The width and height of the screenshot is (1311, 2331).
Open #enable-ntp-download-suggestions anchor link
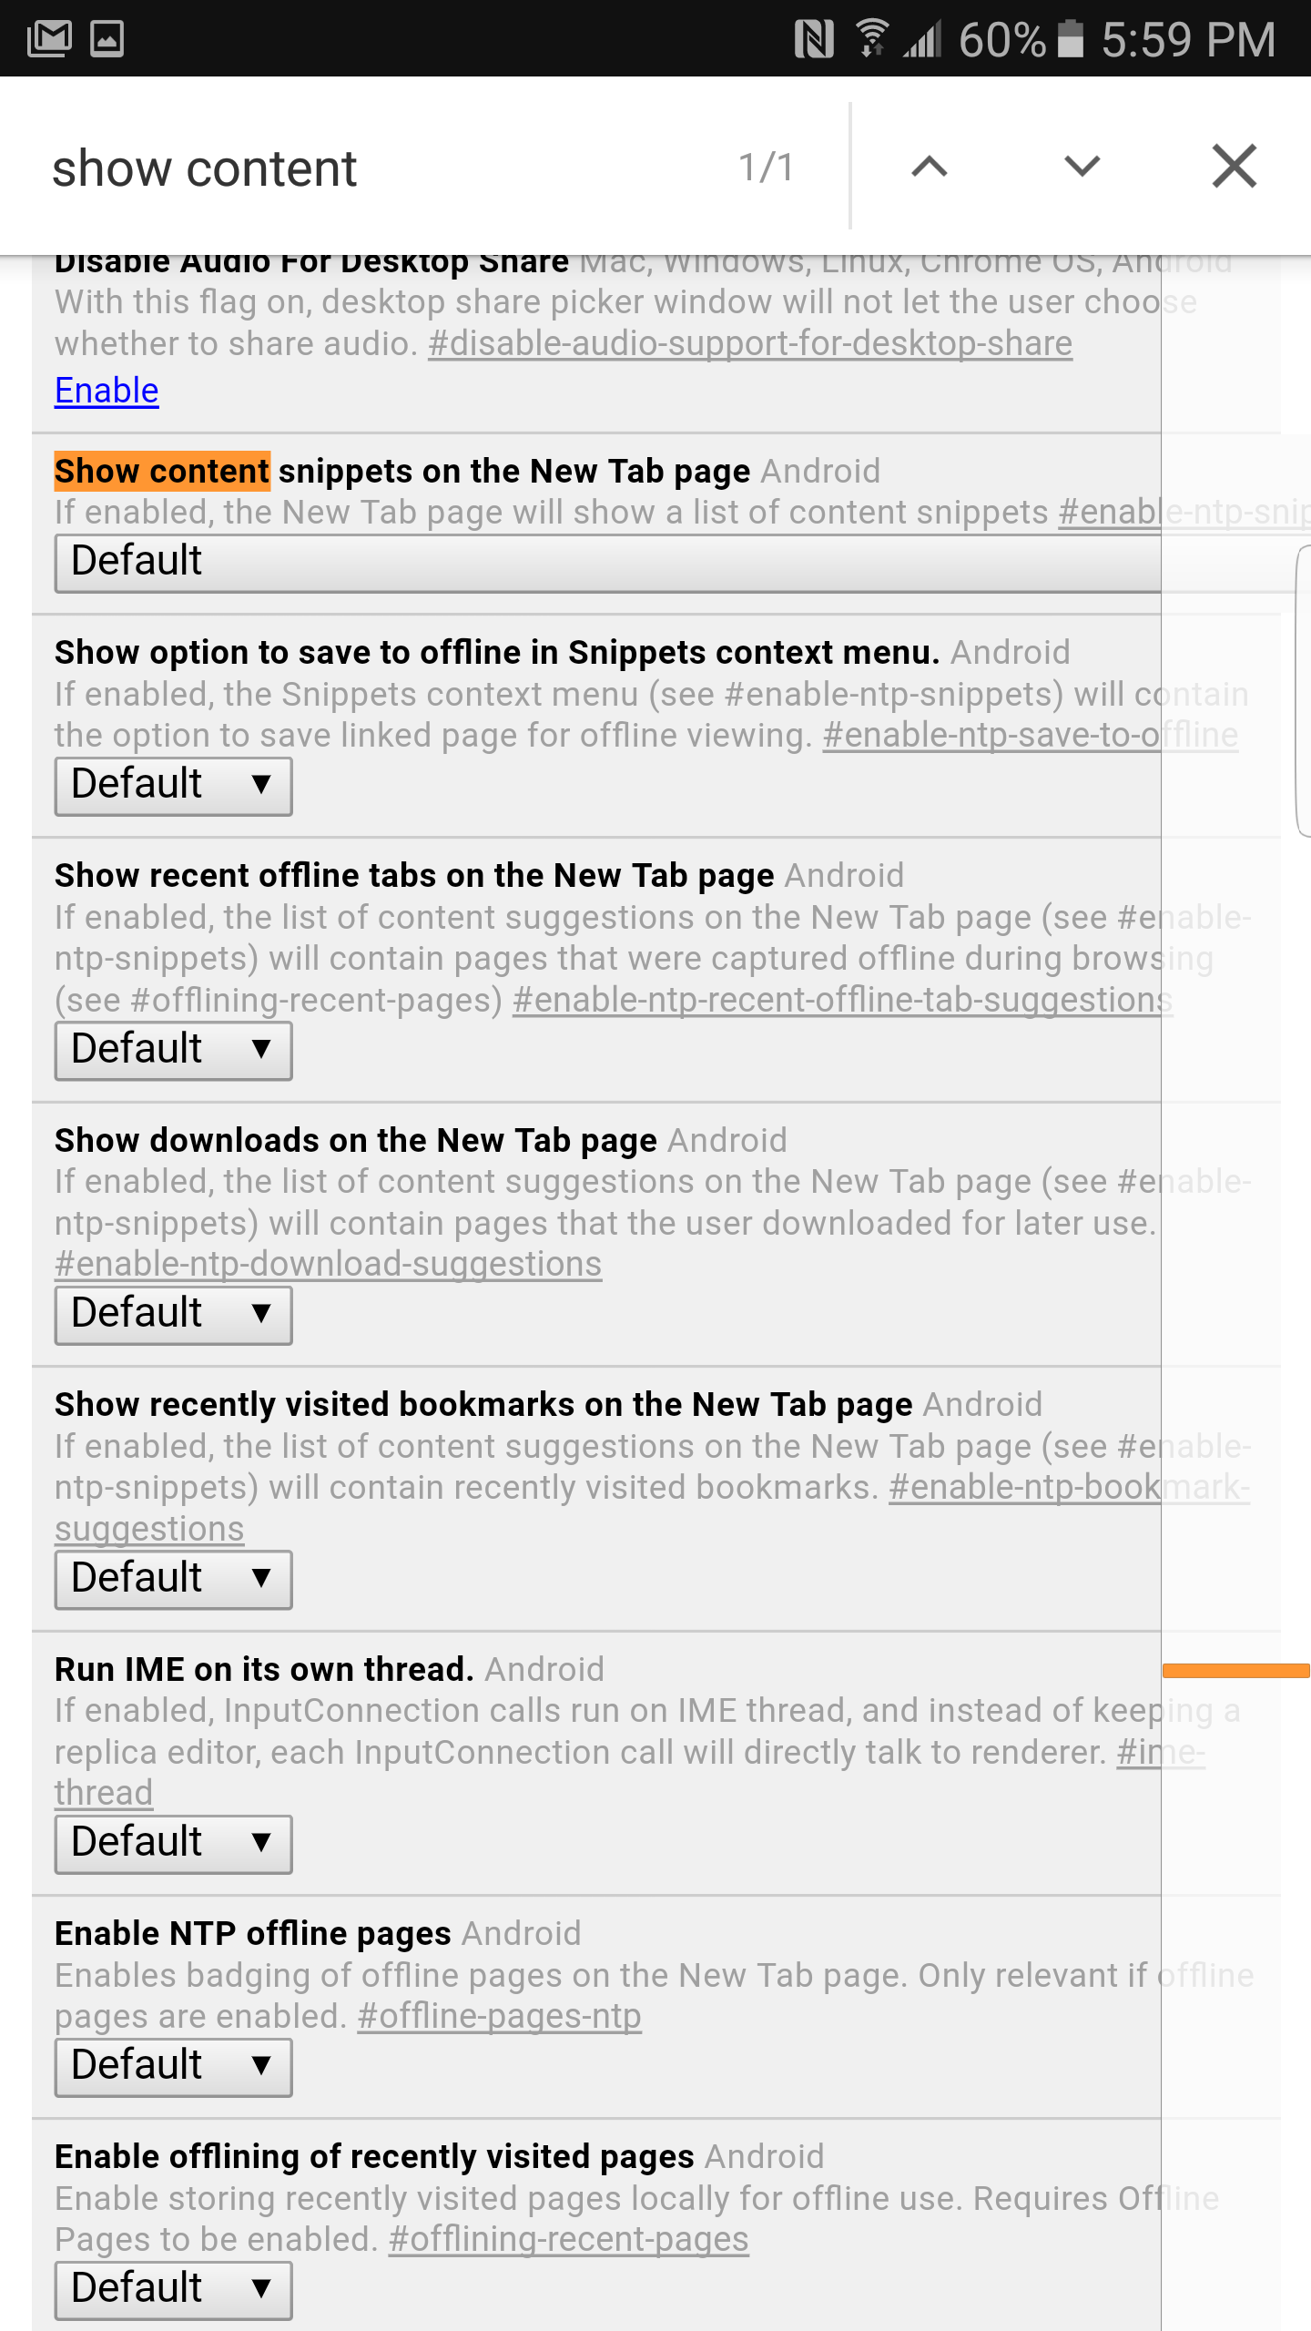(328, 1265)
